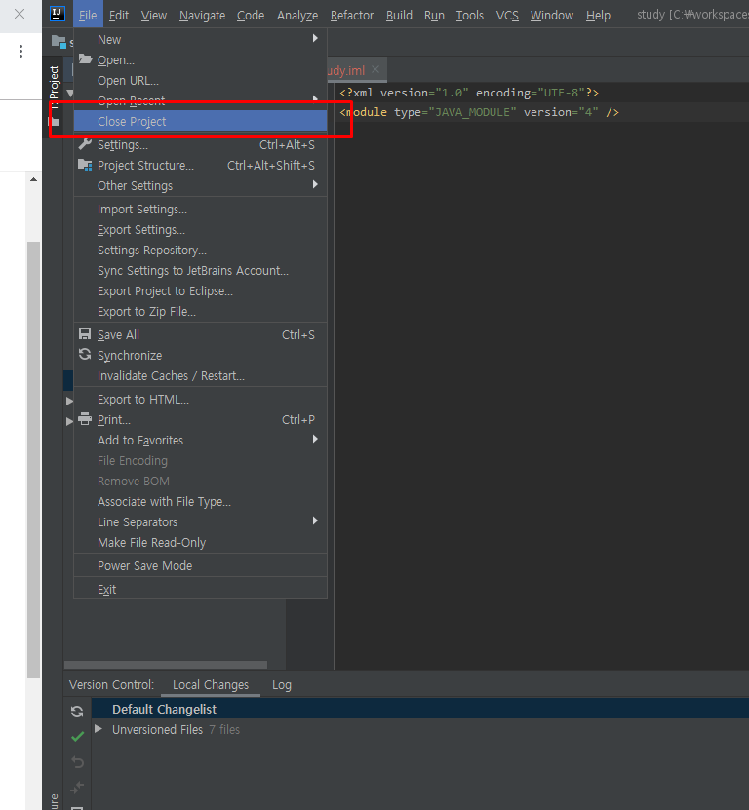Click the Save All floppy disk icon
The height and width of the screenshot is (810, 749).
point(85,333)
